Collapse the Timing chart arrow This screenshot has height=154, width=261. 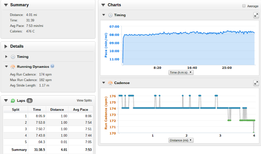tap(104, 15)
